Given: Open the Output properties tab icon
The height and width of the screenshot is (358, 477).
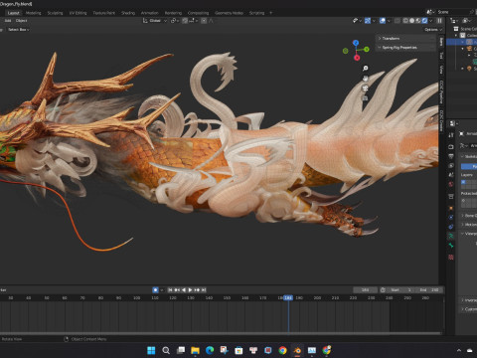Looking at the screenshot, I should point(451,156).
